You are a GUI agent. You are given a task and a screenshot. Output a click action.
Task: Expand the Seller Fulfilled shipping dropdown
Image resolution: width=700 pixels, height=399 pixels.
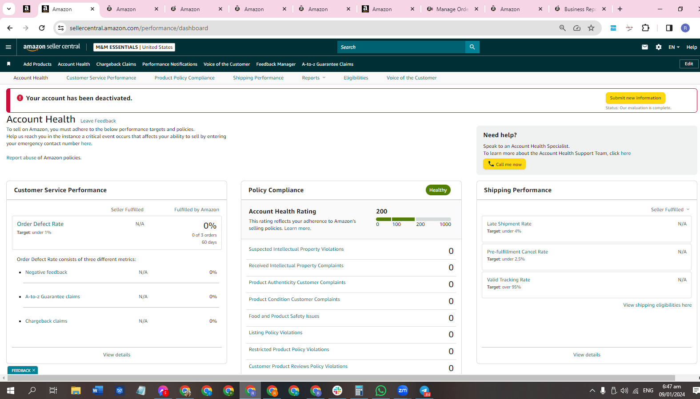coord(670,209)
